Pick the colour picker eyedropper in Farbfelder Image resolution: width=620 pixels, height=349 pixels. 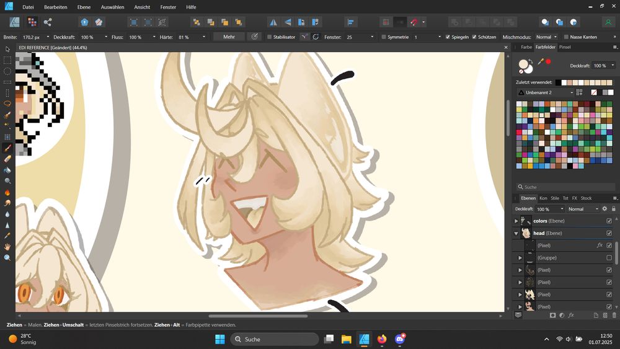click(x=541, y=61)
